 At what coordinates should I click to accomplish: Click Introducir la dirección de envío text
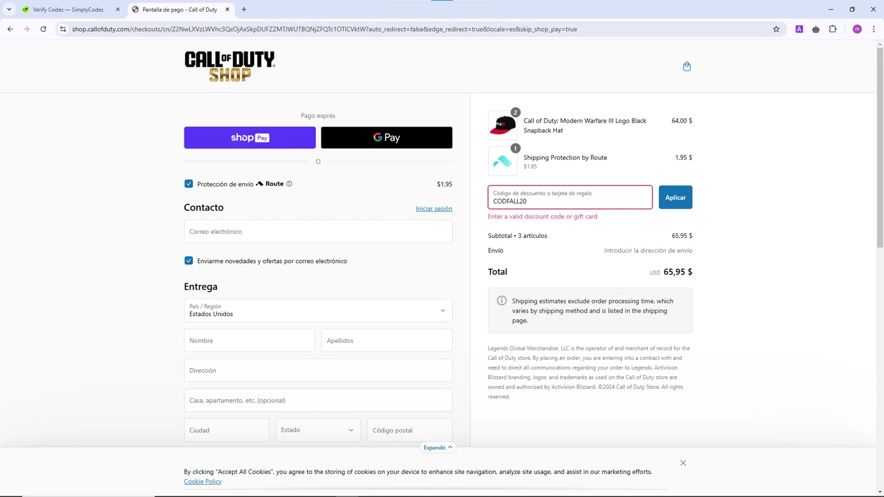click(x=648, y=250)
